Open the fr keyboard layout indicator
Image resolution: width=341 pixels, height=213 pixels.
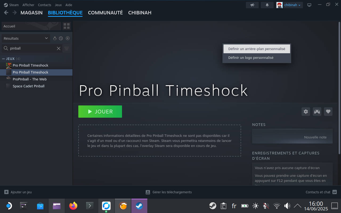pyautogui.click(x=234, y=206)
